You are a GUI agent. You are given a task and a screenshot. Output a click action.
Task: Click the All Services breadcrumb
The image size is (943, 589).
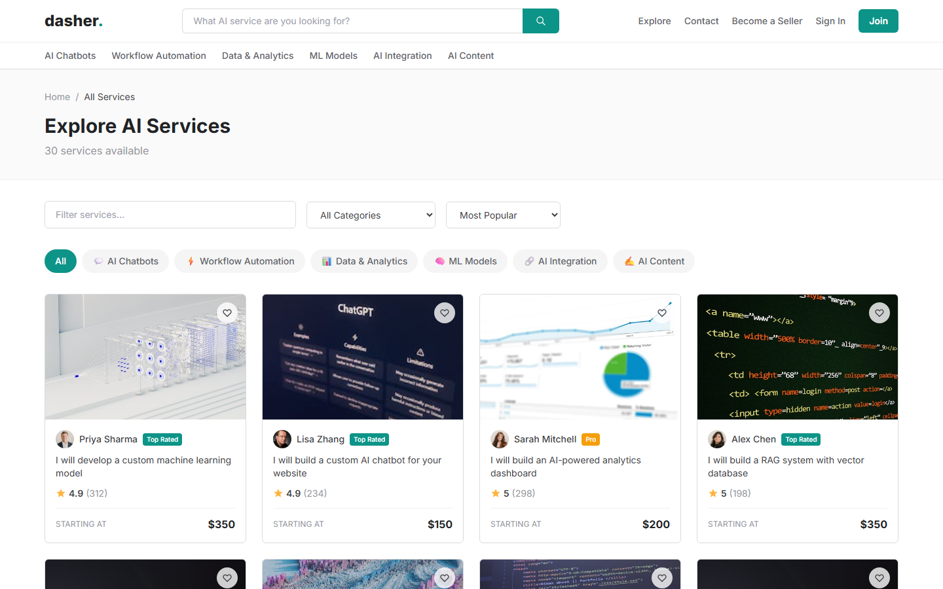(109, 97)
